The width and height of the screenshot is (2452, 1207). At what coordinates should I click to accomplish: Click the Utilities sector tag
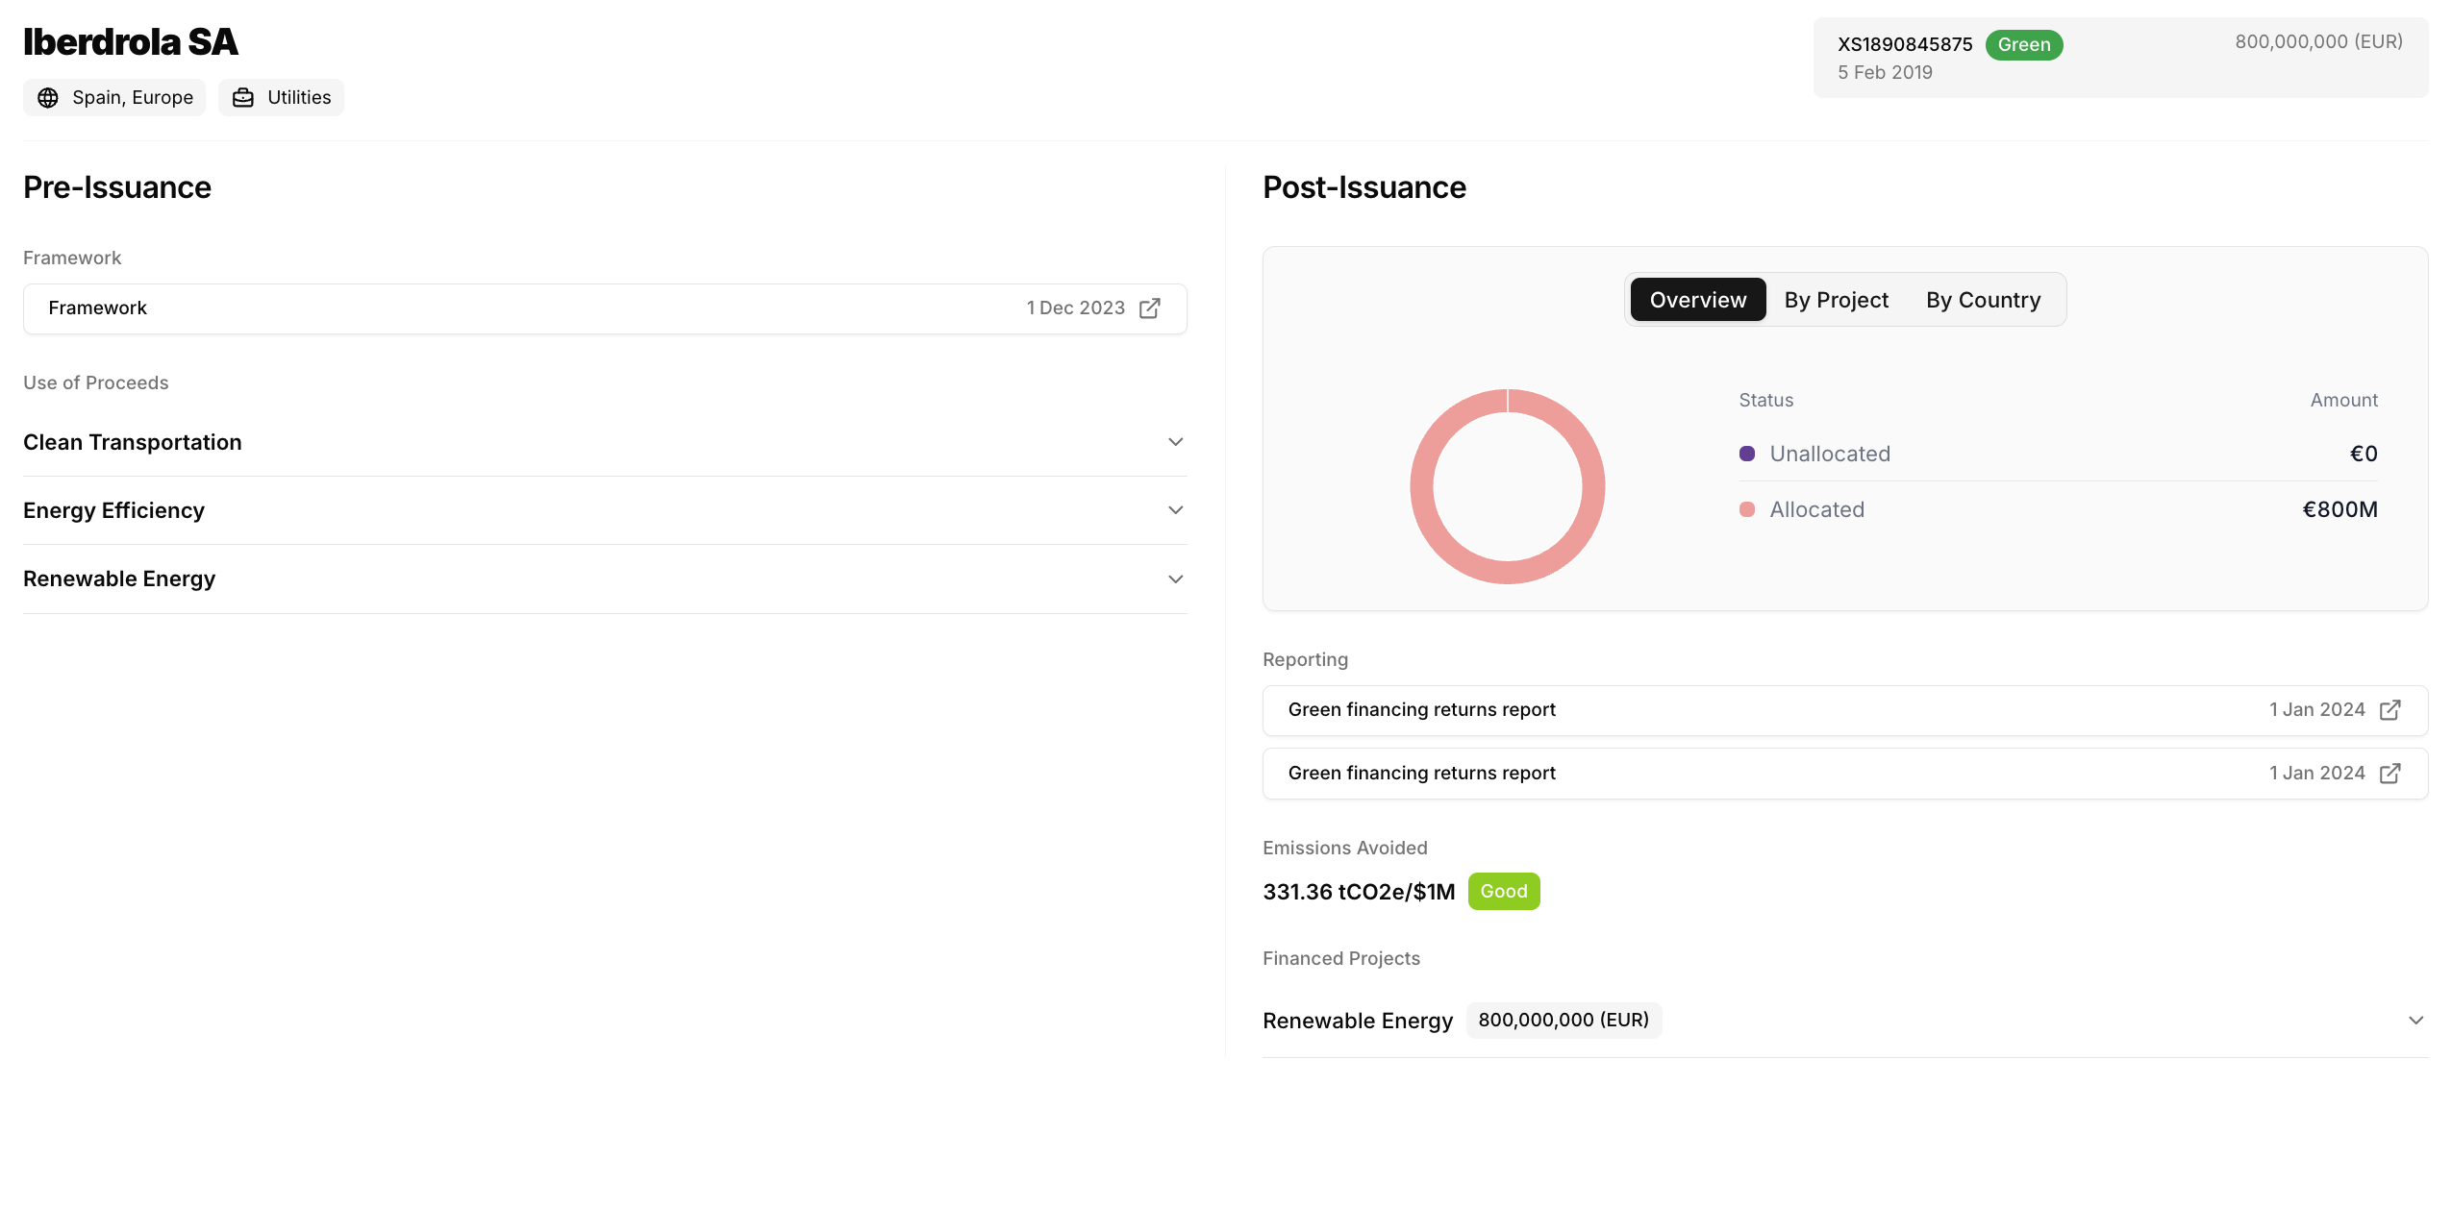(281, 98)
